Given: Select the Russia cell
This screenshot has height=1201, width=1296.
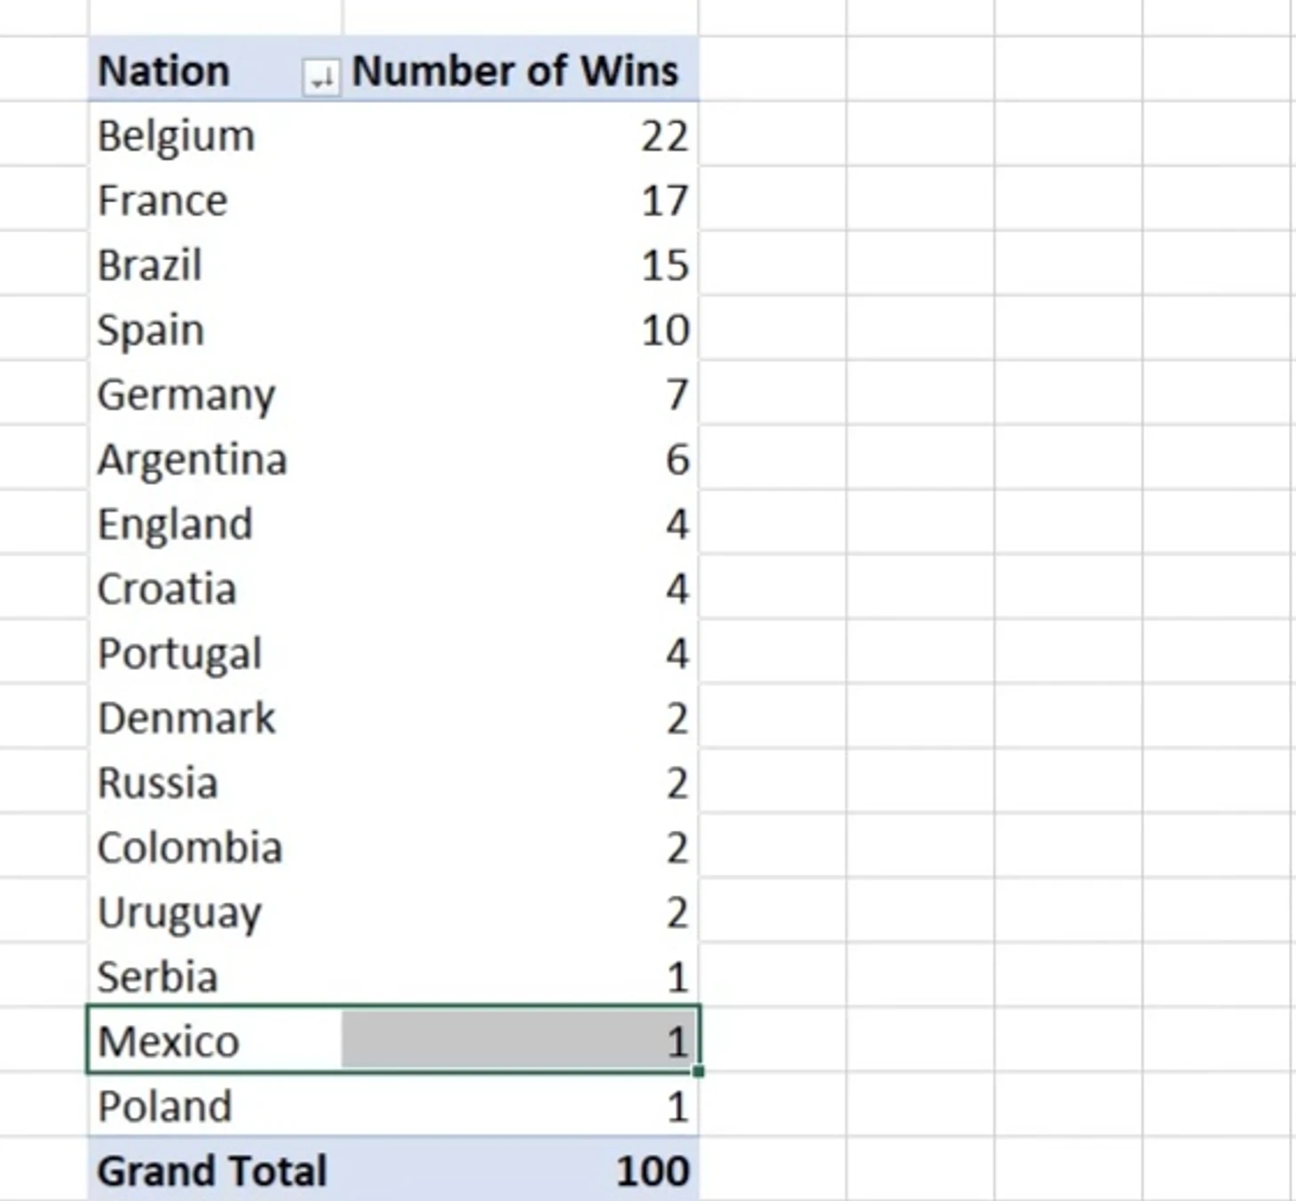Looking at the screenshot, I should 216,783.
